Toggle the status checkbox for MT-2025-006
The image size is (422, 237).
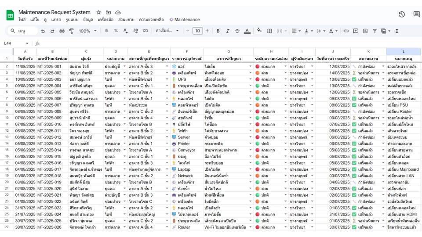coord(354,99)
